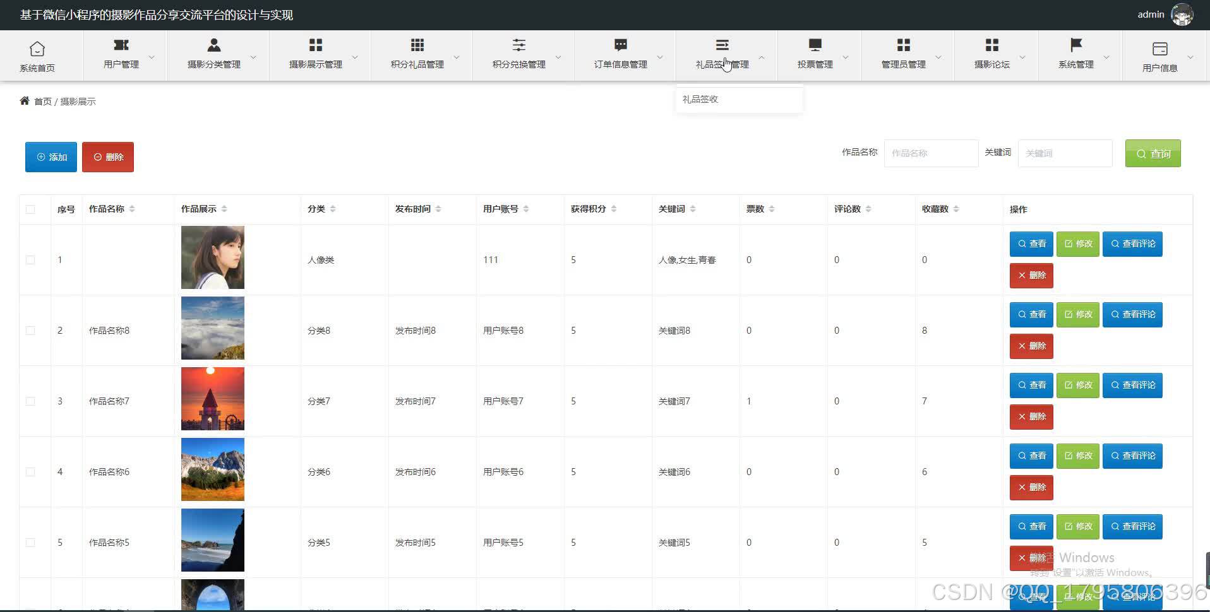Open the 管理员管理 menu label
This screenshot has width=1210, height=612.
coord(904,64)
